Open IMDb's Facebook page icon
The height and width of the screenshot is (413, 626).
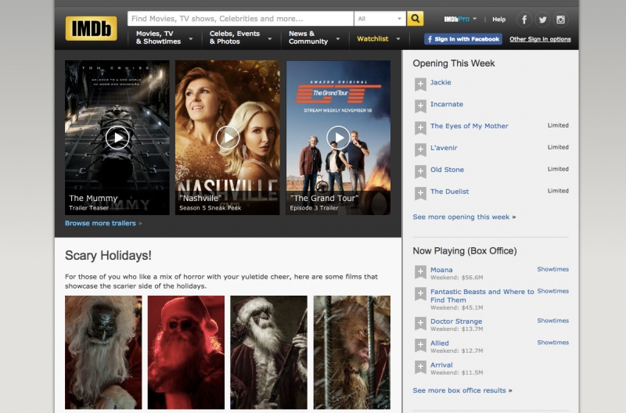point(524,20)
